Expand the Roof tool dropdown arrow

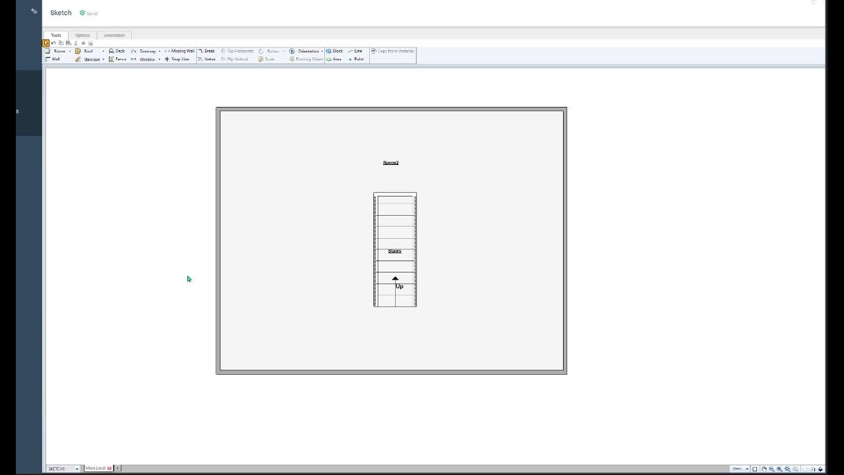coord(104,51)
